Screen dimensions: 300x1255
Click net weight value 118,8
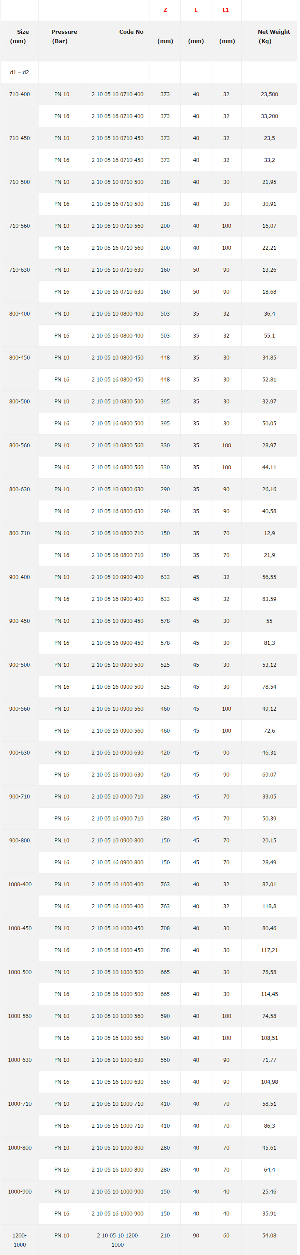coord(269,905)
